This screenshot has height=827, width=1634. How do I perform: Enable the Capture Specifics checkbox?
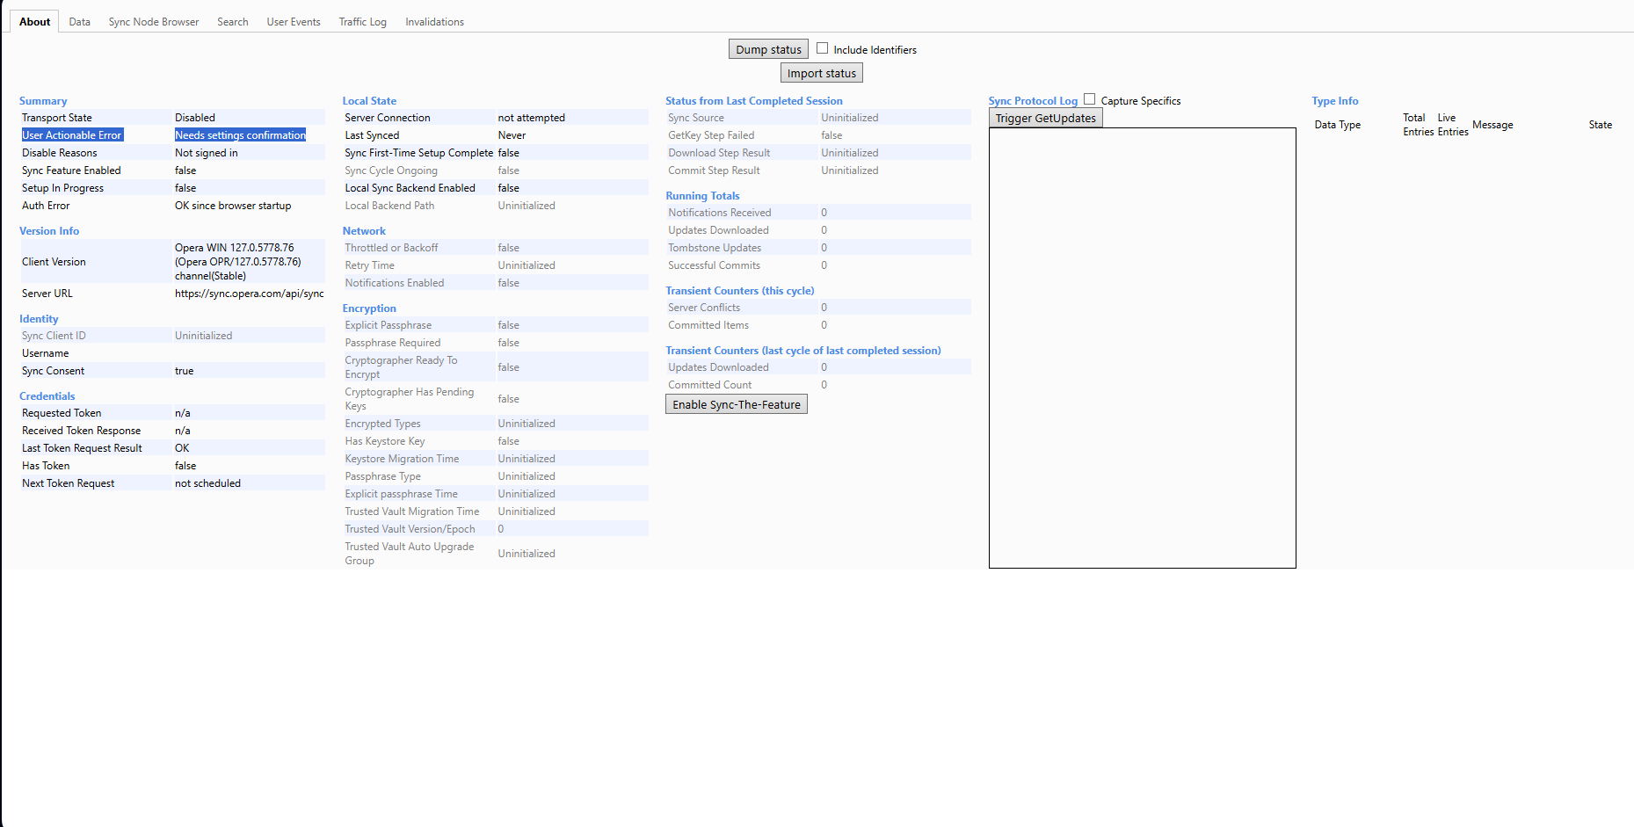click(1089, 98)
